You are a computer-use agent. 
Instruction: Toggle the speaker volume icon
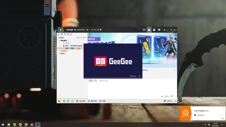64,101
